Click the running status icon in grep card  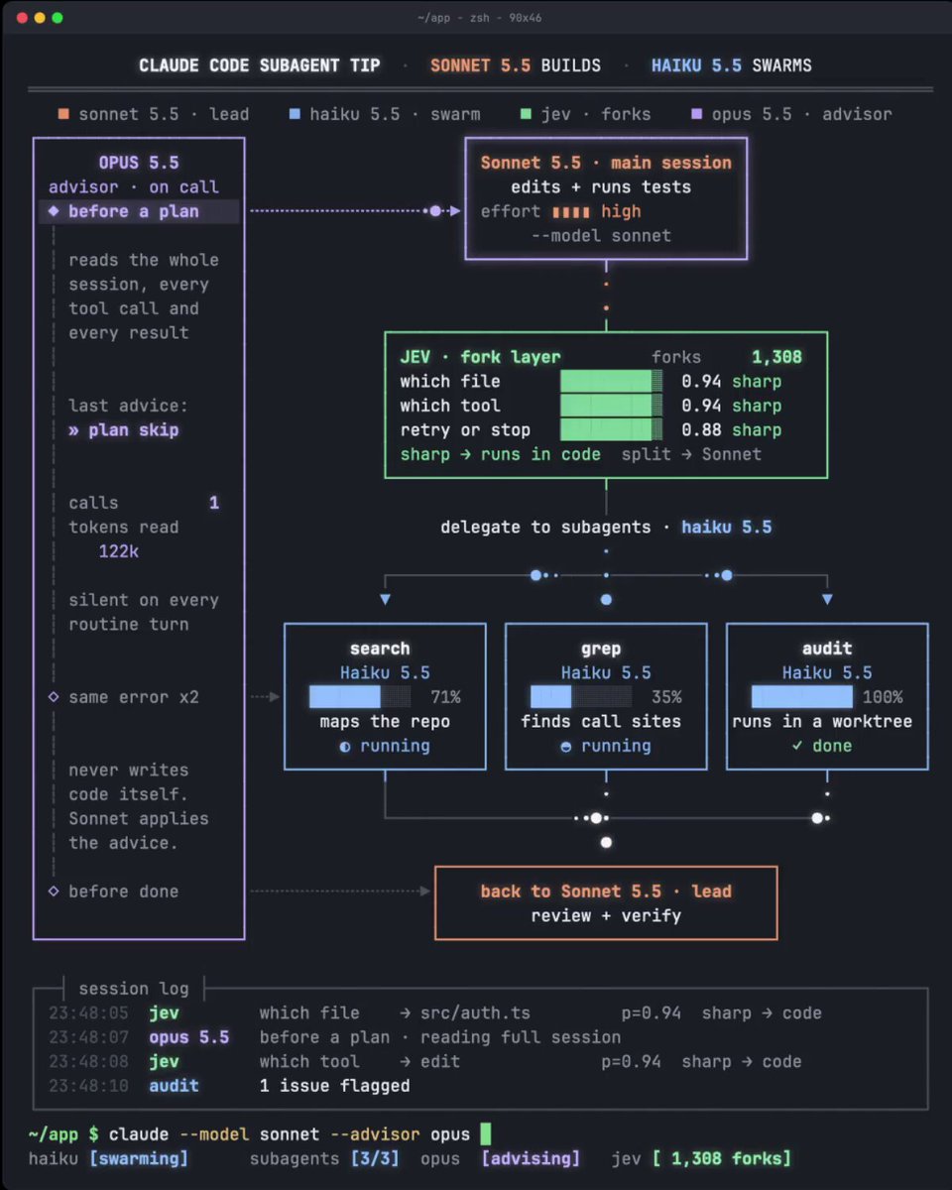566,747
